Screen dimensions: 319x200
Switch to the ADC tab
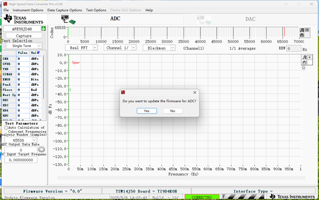point(115,19)
